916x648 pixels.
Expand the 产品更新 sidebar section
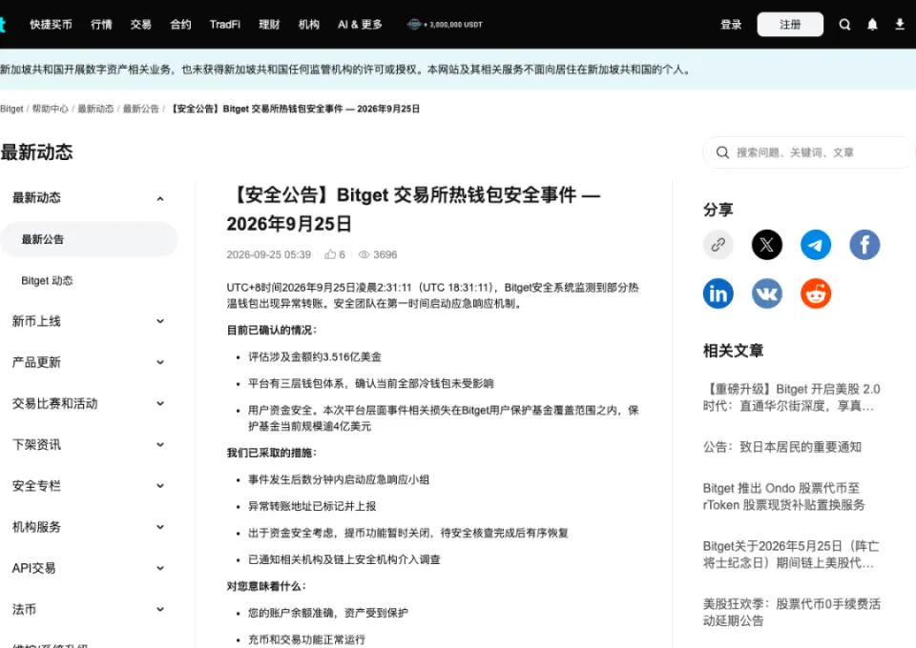(x=160, y=362)
